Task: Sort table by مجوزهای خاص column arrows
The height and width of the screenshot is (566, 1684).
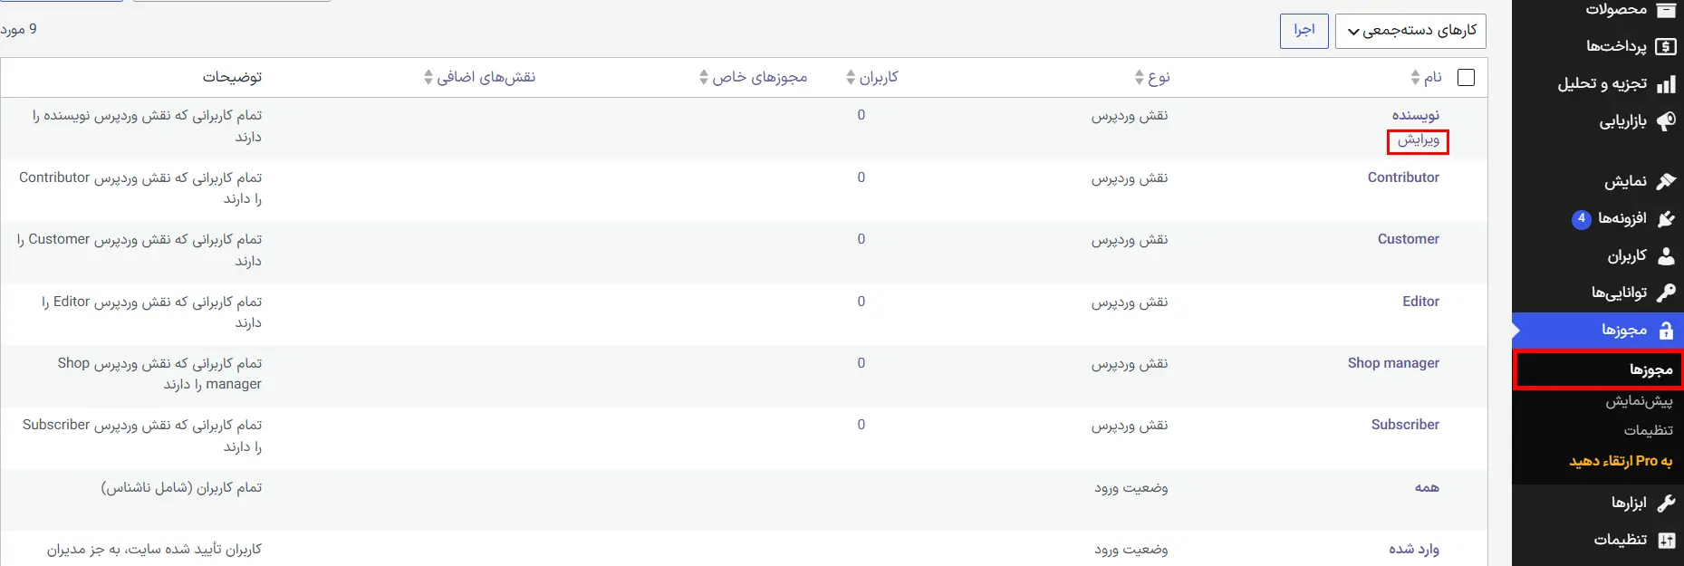Action: coord(704,78)
